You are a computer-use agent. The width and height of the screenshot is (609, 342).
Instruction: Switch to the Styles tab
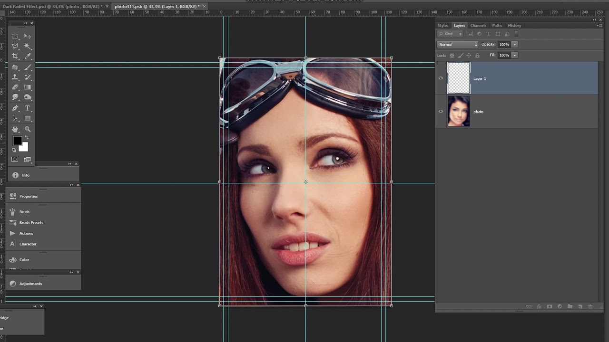(443, 26)
